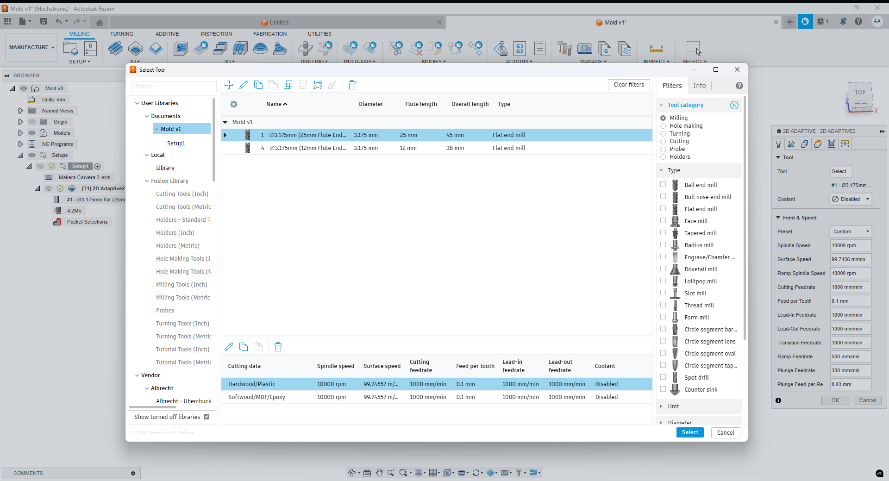Image resolution: width=889 pixels, height=481 pixels.
Task: Uncheck Show turned off libraries
Action: pos(207,417)
